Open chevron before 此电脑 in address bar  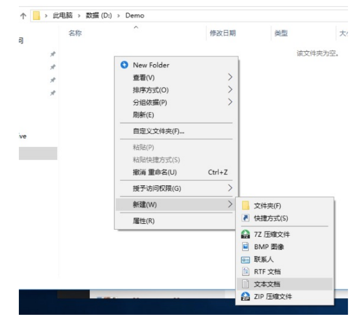click(46, 16)
